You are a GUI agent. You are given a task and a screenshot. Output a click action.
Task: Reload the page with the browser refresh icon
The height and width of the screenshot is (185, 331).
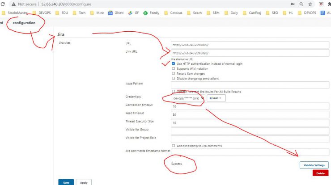[x=3, y=4]
